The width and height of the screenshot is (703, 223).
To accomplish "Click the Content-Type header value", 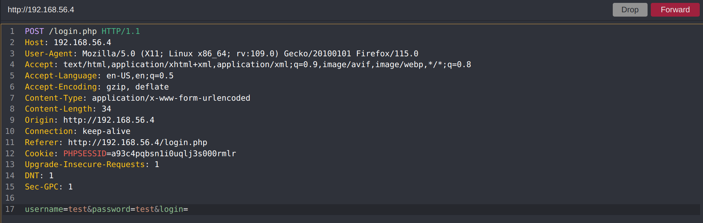I will 171,98.
